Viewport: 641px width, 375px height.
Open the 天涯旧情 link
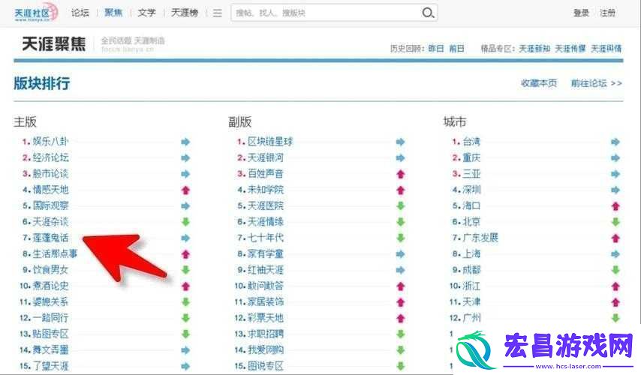tap(606, 49)
